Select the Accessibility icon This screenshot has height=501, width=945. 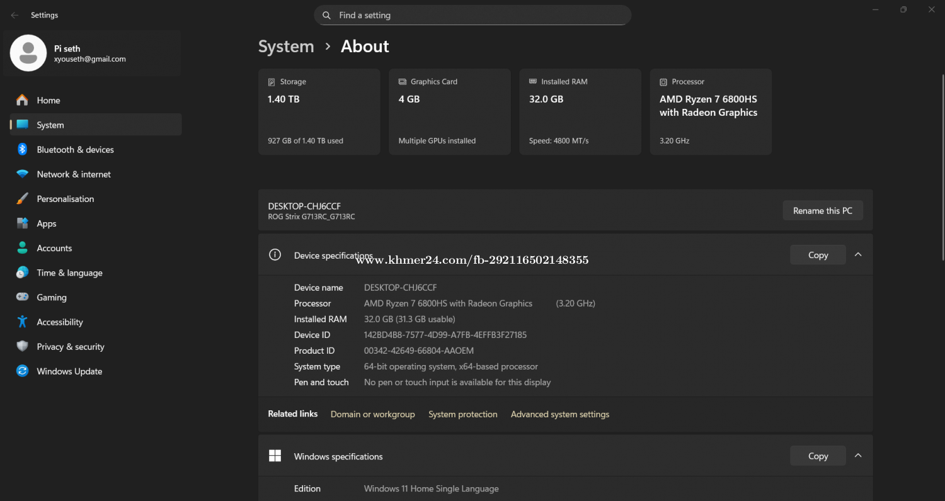(x=23, y=322)
